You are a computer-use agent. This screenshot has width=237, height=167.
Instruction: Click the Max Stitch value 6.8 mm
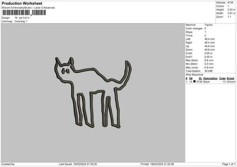tap(209, 60)
